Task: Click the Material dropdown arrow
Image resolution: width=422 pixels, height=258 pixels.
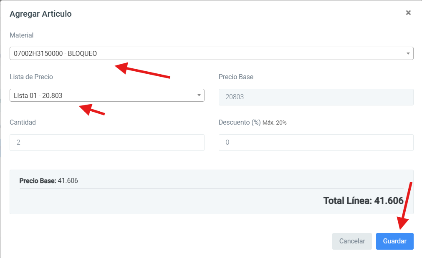Action: tap(408, 53)
